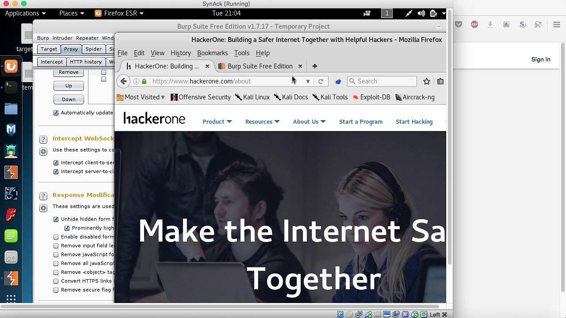The image size is (566, 318).
Task: Enable the Enable disabled form fields option
Action: tap(56, 237)
